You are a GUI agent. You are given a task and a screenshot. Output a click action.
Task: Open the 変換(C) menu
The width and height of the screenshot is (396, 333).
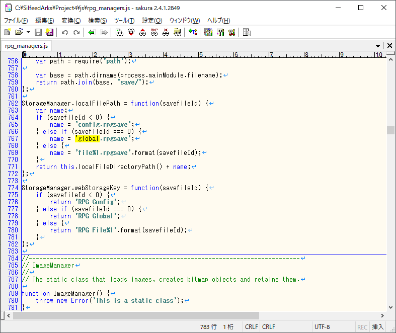coord(71,21)
